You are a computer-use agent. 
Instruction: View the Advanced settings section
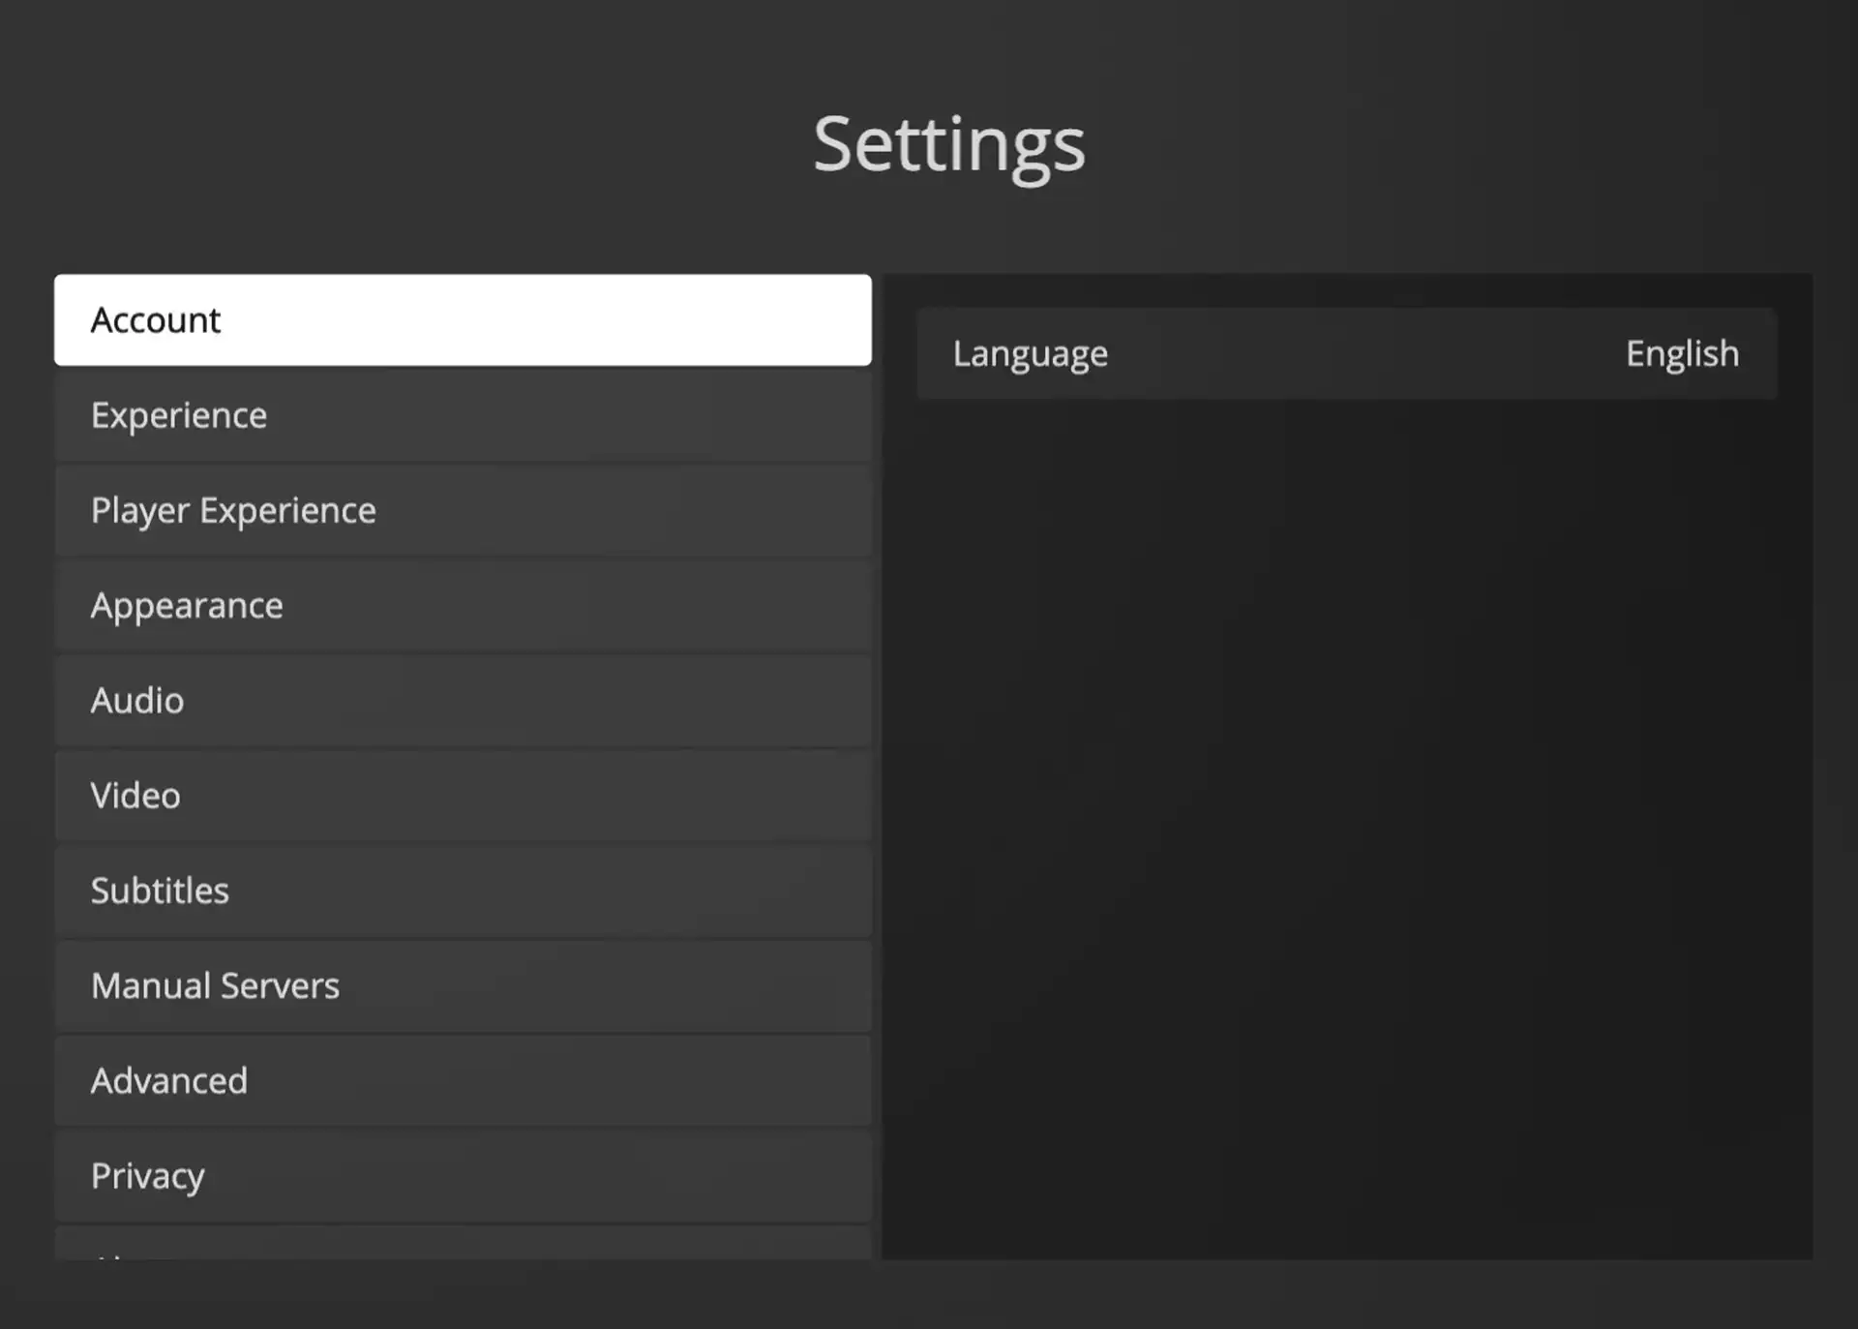pyautogui.click(x=464, y=1080)
